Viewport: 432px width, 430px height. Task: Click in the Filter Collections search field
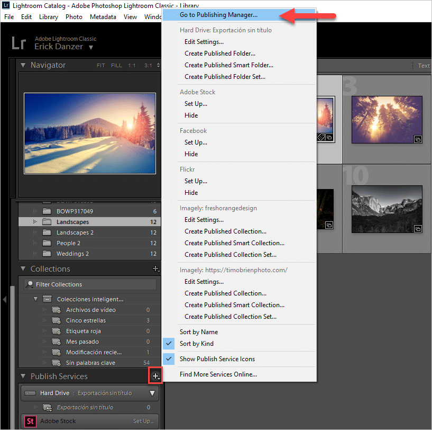[x=90, y=284]
